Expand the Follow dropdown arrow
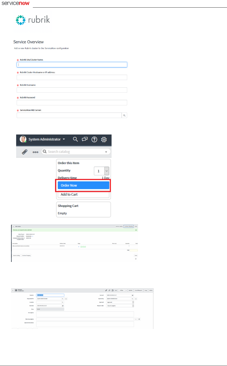 click(x=126, y=290)
